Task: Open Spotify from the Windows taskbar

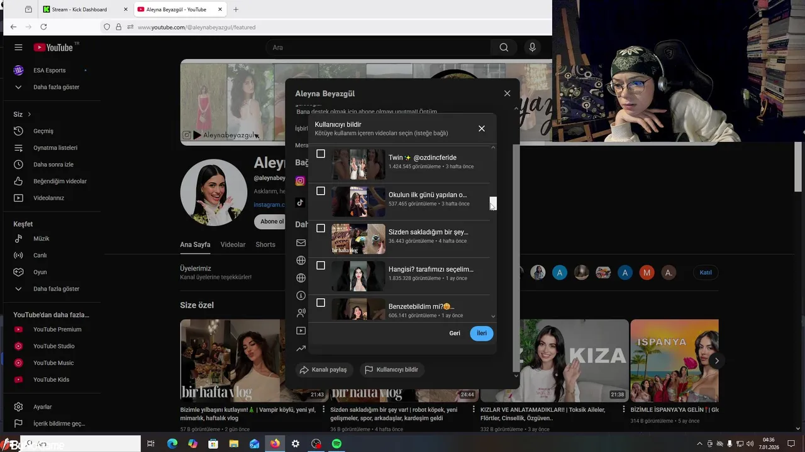Action: click(x=336, y=444)
